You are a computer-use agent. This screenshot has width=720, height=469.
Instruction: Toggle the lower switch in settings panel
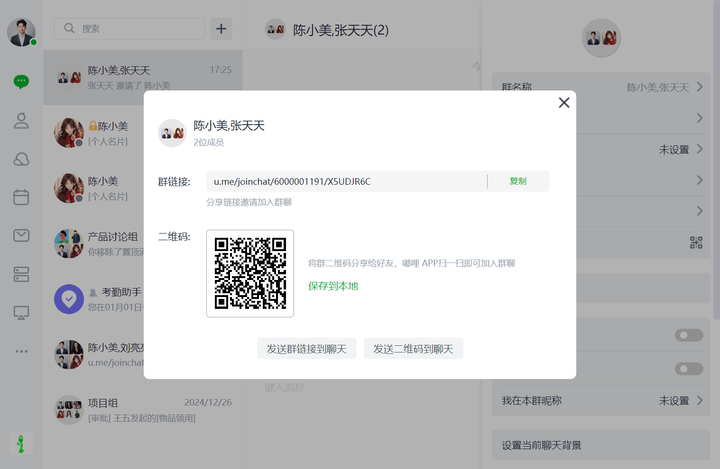(x=689, y=369)
